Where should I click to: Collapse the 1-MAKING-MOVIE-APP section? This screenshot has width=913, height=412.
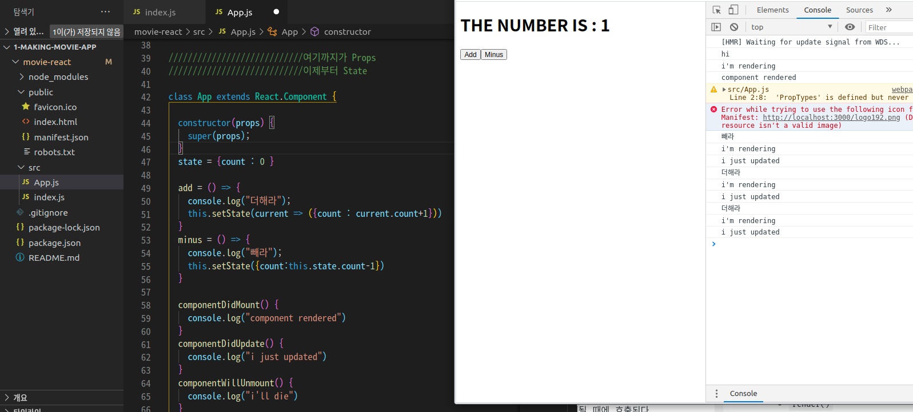(x=7, y=47)
